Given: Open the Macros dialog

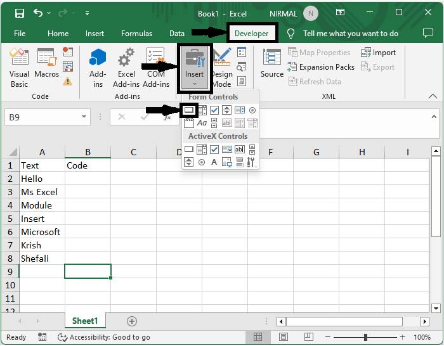Looking at the screenshot, I should [x=47, y=63].
